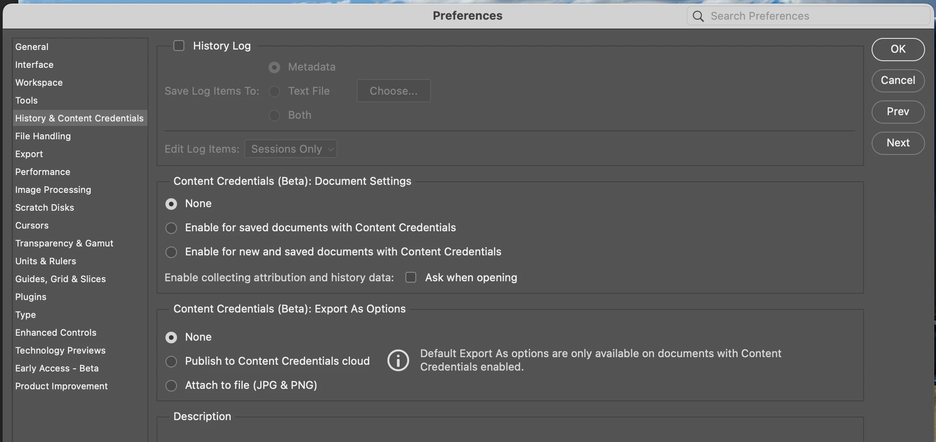Go to next pane with Next
936x442 pixels.
[x=898, y=143]
